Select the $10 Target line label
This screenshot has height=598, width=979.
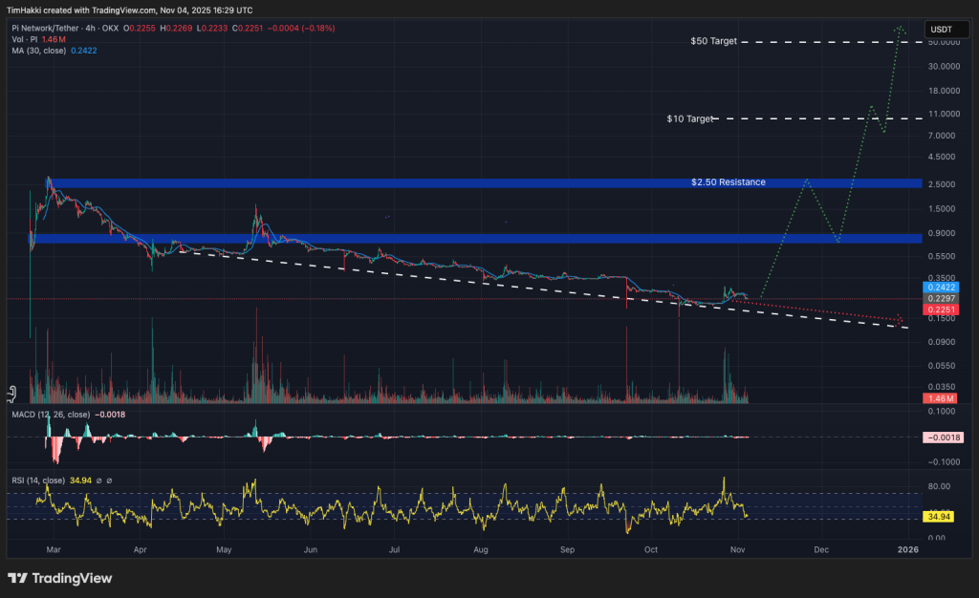[x=690, y=119]
